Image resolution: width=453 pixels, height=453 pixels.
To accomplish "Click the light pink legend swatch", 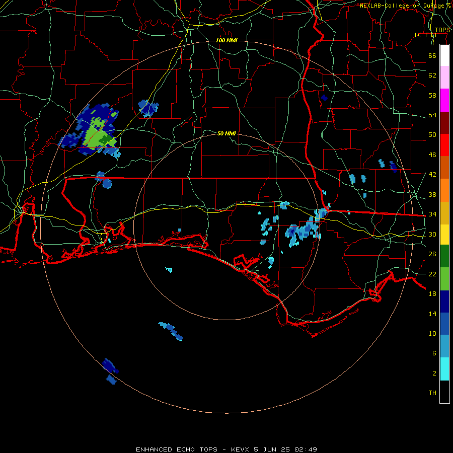I will pos(444,78).
